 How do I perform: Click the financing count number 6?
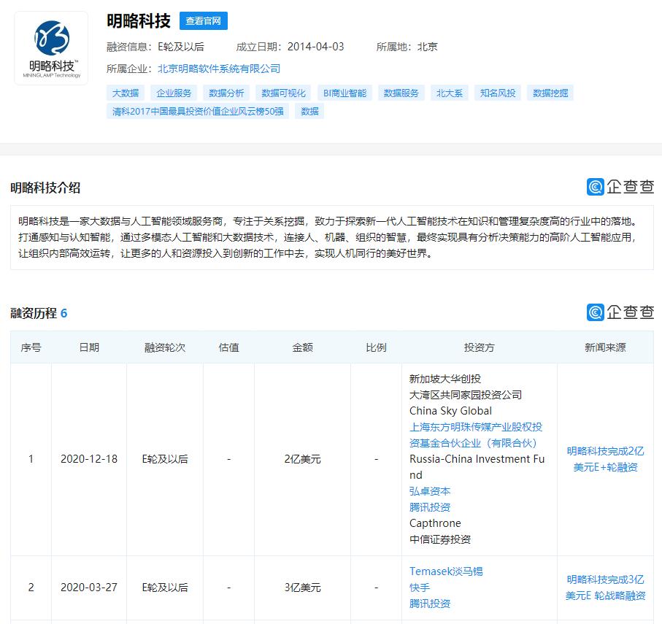tap(63, 313)
